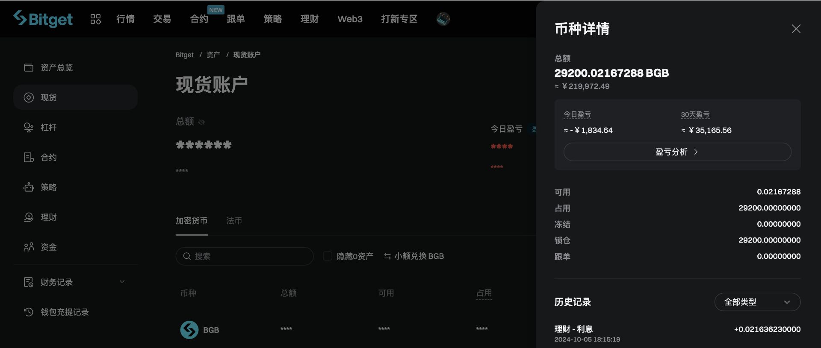Image resolution: width=821 pixels, height=348 pixels.
Task: Open the 盈亏分析 button in details panel
Action: pos(677,152)
